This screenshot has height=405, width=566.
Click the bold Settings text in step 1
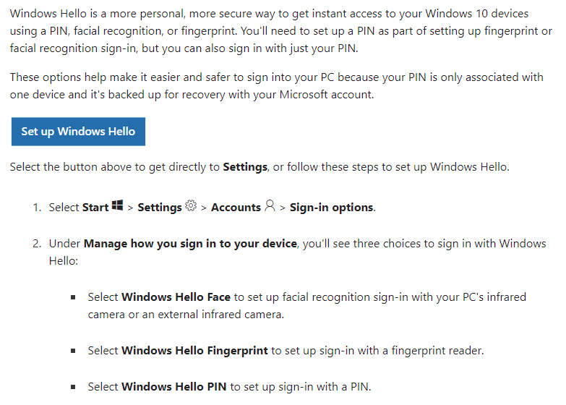coord(159,208)
